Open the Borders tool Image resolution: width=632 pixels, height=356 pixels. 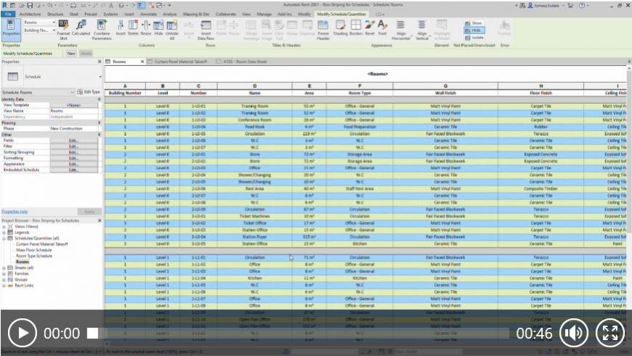point(356,28)
